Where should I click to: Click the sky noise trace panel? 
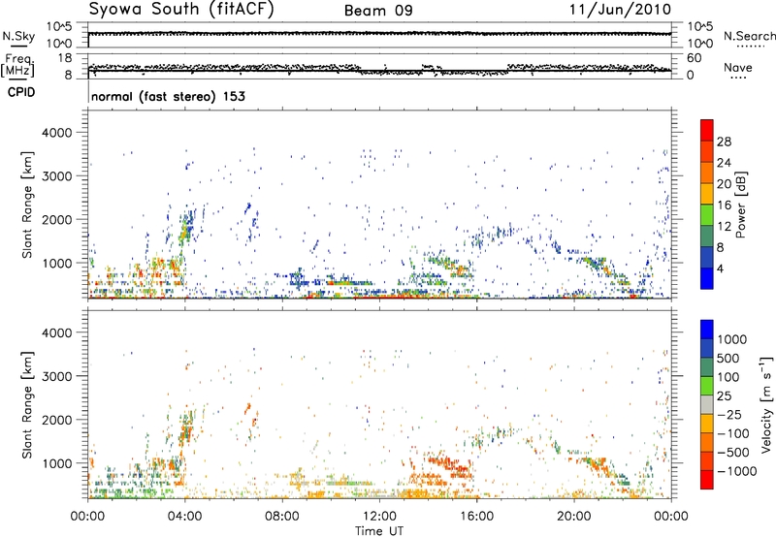pos(379,35)
